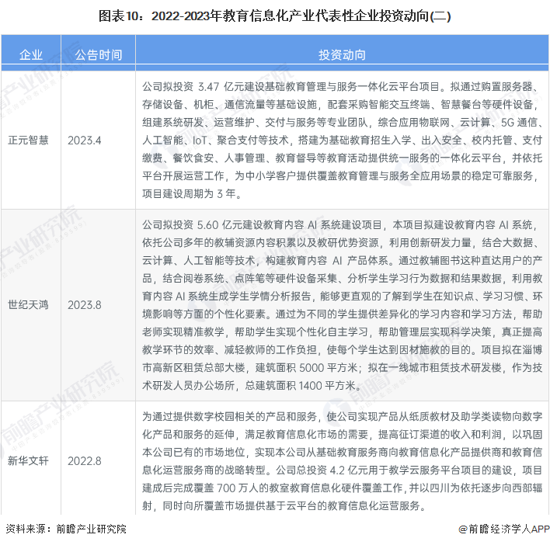Viewport: 550px width, 545px height.
Task: Click the source note "资料来源：前瞻产业研究院"
Action: [x=66, y=529]
